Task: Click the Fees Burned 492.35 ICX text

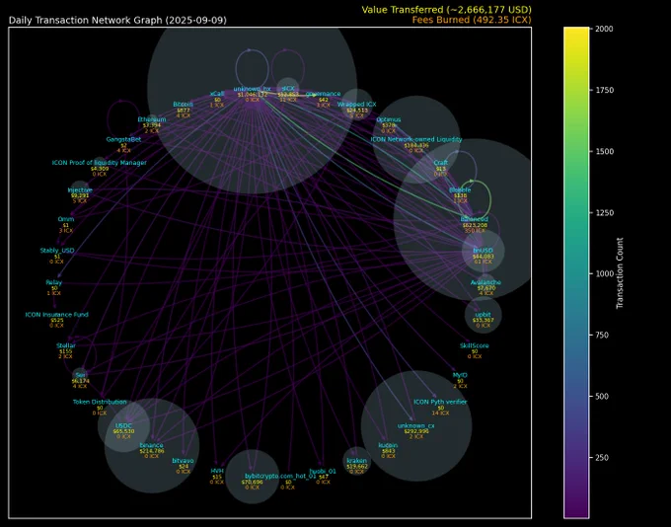Action: coord(472,20)
